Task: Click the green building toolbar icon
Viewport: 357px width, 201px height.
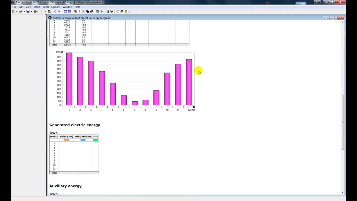Action: [91, 11]
